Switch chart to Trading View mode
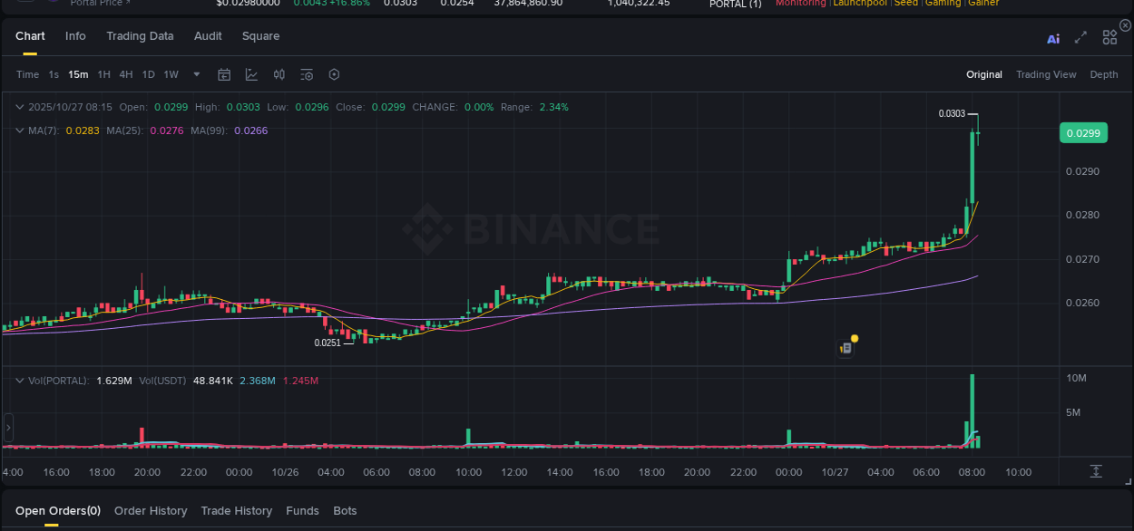Image resolution: width=1134 pixels, height=531 pixels. (x=1046, y=74)
